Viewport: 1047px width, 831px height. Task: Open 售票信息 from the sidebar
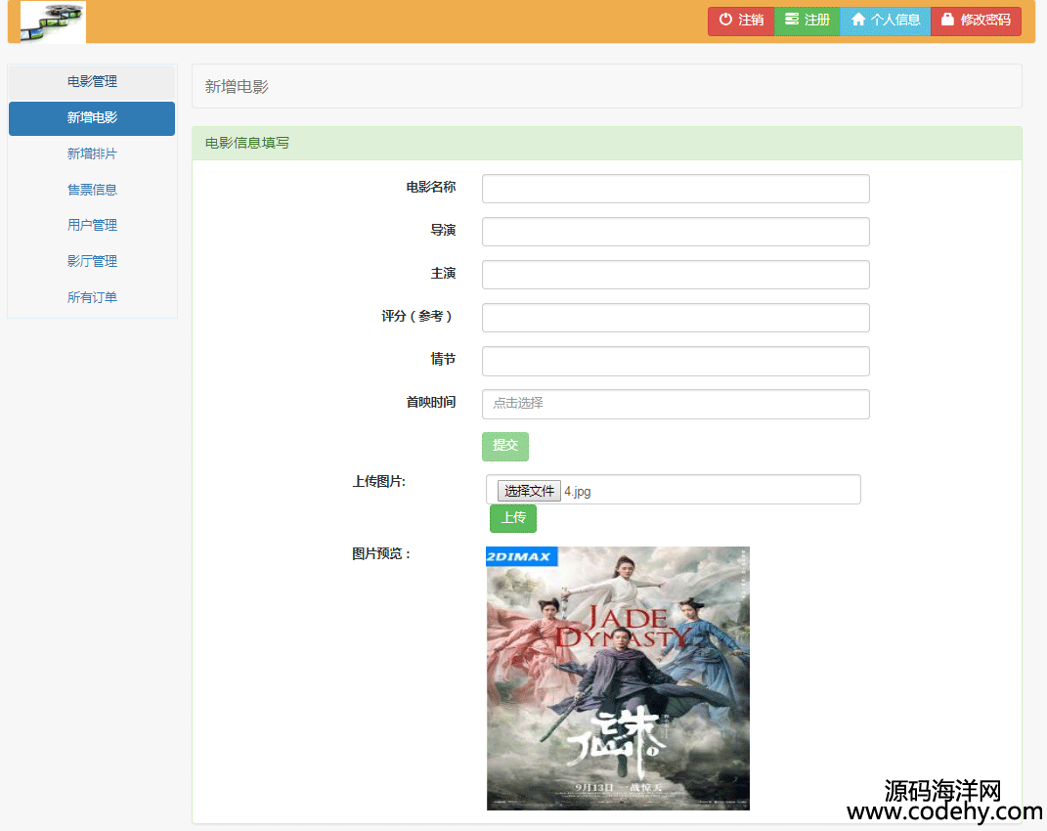point(92,190)
